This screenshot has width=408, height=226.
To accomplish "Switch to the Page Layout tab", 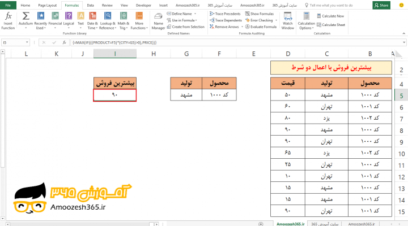I will tap(48, 5).
